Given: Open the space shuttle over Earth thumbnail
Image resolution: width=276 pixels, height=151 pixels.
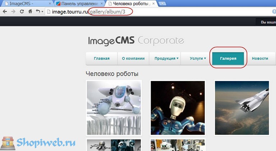Looking at the screenshot, I should pos(242,108).
